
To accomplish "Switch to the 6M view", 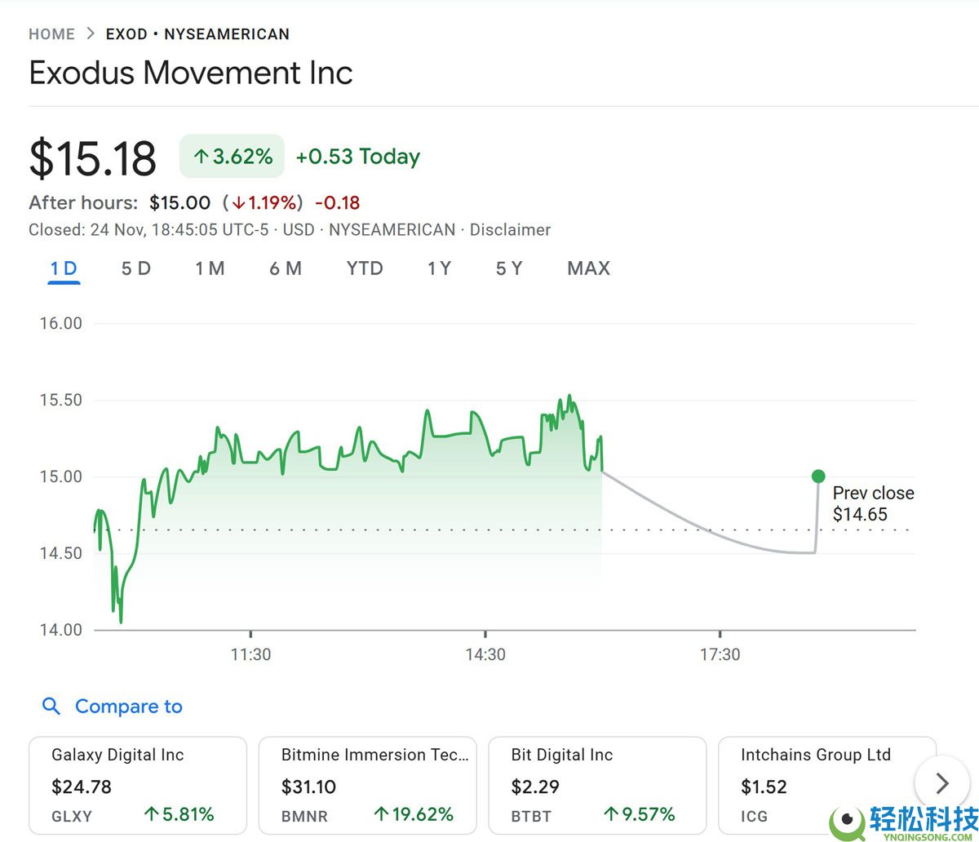I will (286, 268).
